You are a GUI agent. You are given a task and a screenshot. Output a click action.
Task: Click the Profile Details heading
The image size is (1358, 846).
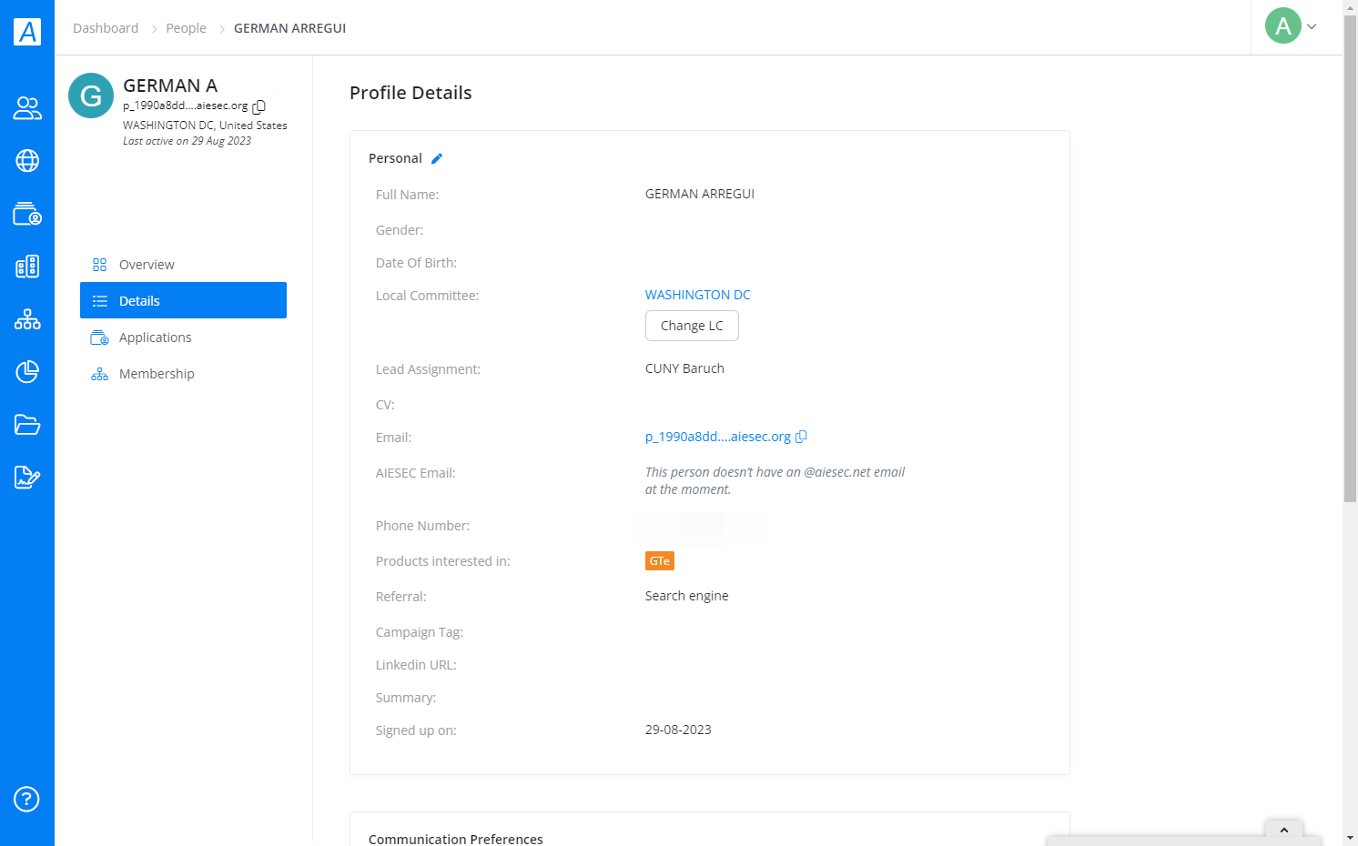pos(410,93)
